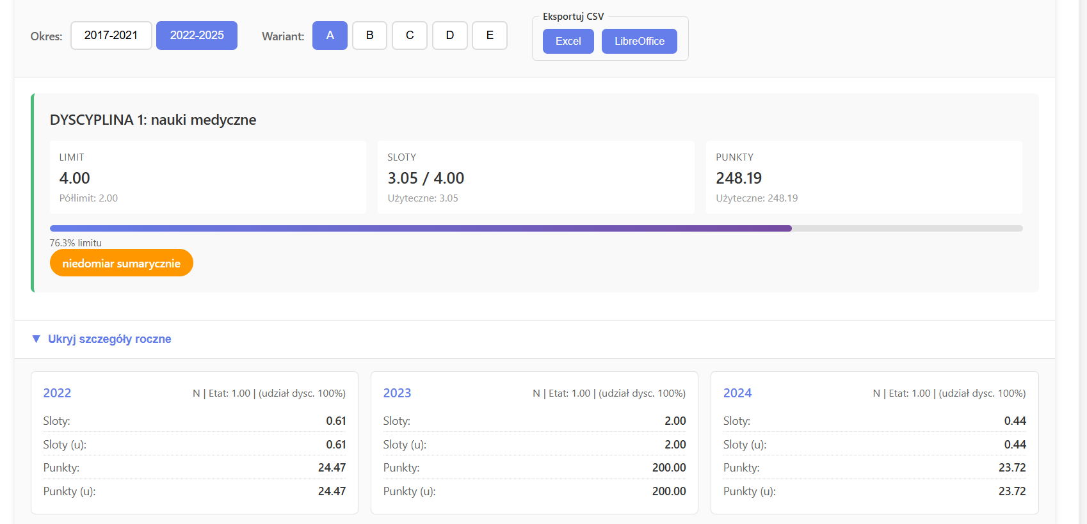
Task: Switch to variant B
Action: (x=369, y=35)
